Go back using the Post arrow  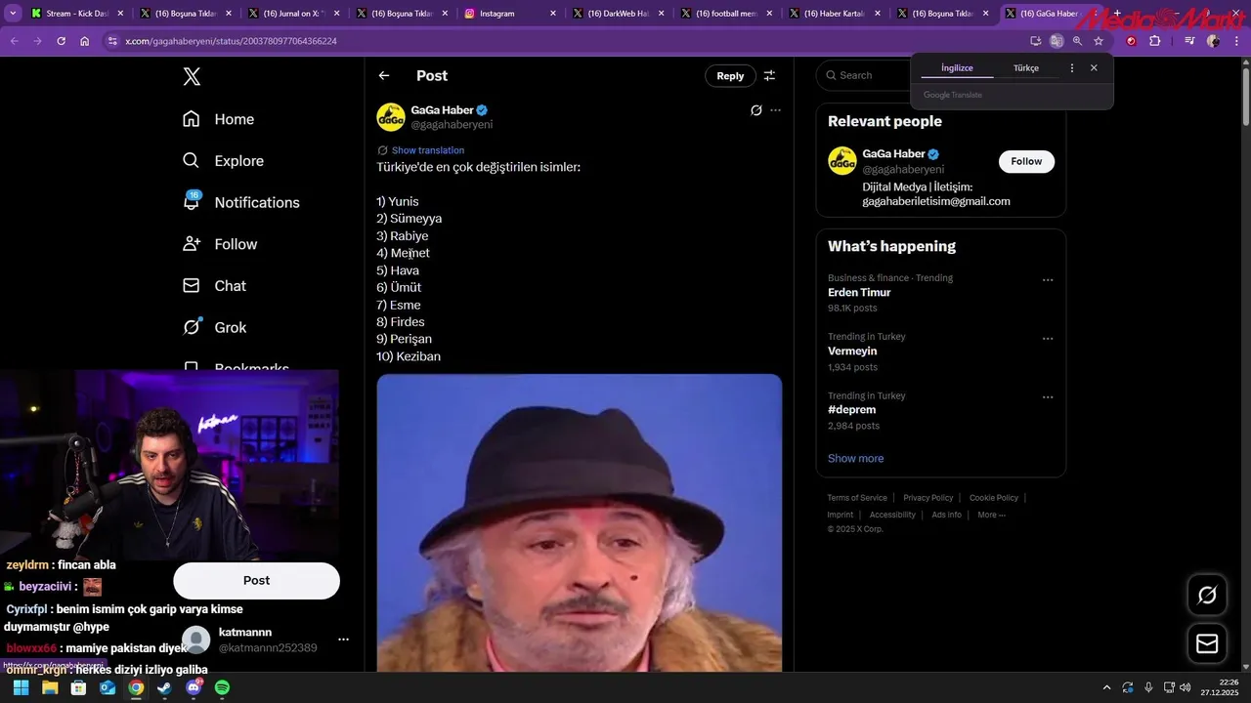tap(384, 76)
